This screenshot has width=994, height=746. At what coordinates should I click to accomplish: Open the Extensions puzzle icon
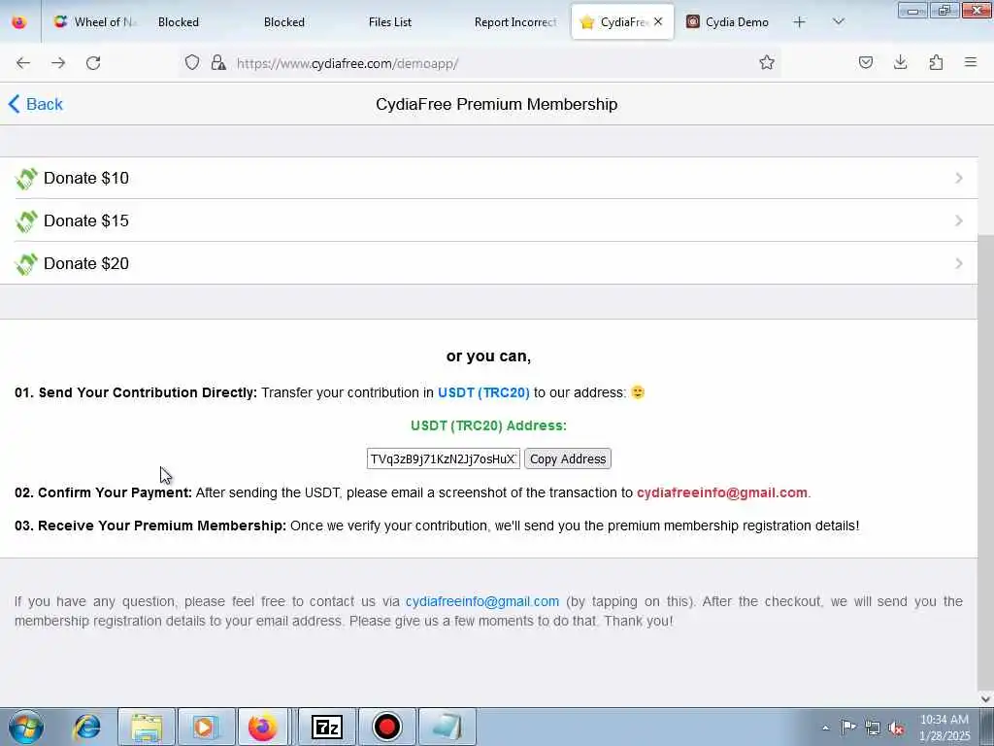(936, 62)
